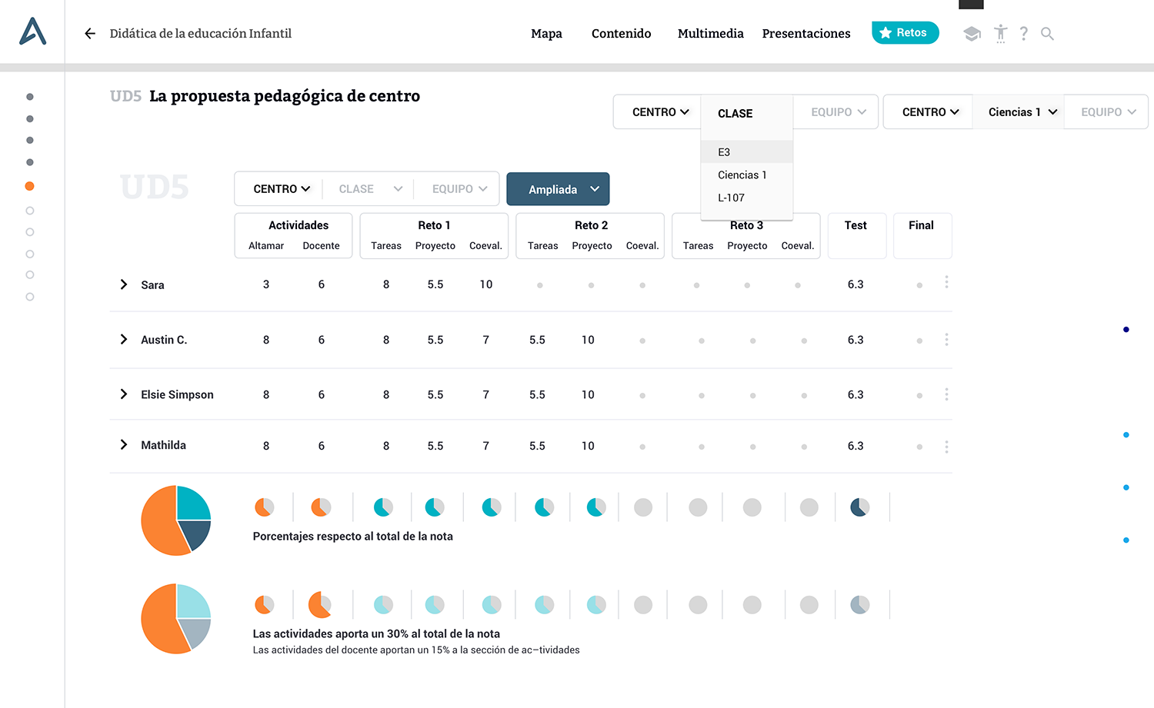Go to the Multimedia section
Image resolution: width=1154 pixels, height=708 pixels.
pos(710,34)
